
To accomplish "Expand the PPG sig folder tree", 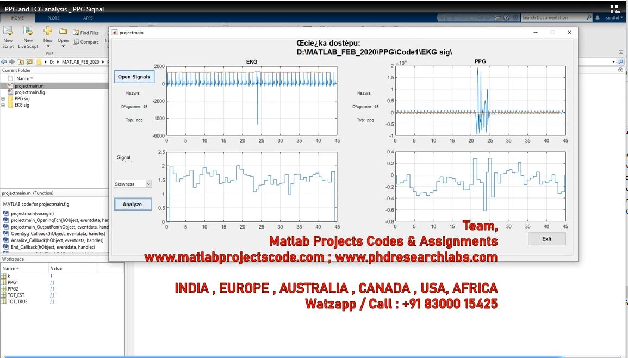I will [x=3, y=98].
